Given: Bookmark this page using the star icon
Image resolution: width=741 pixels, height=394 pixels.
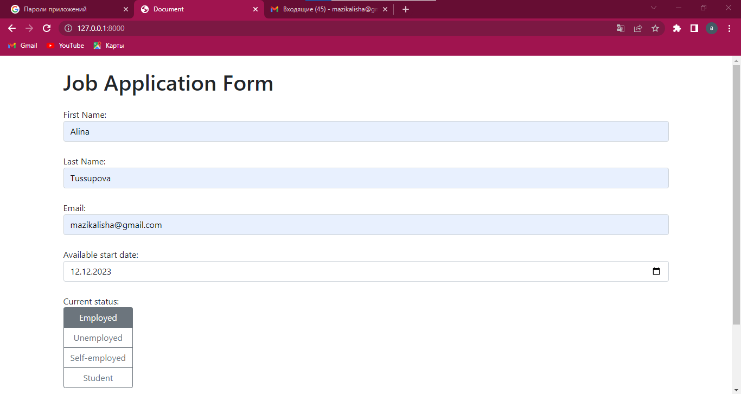Looking at the screenshot, I should point(655,28).
